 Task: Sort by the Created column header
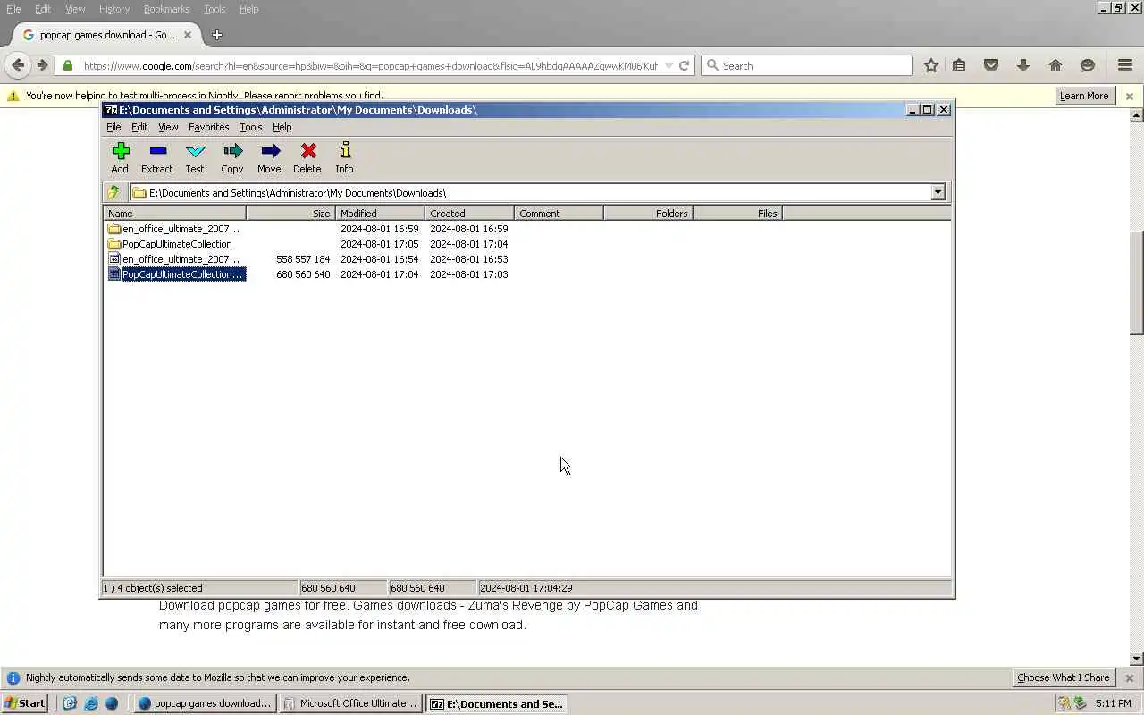click(x=469, y=214)
